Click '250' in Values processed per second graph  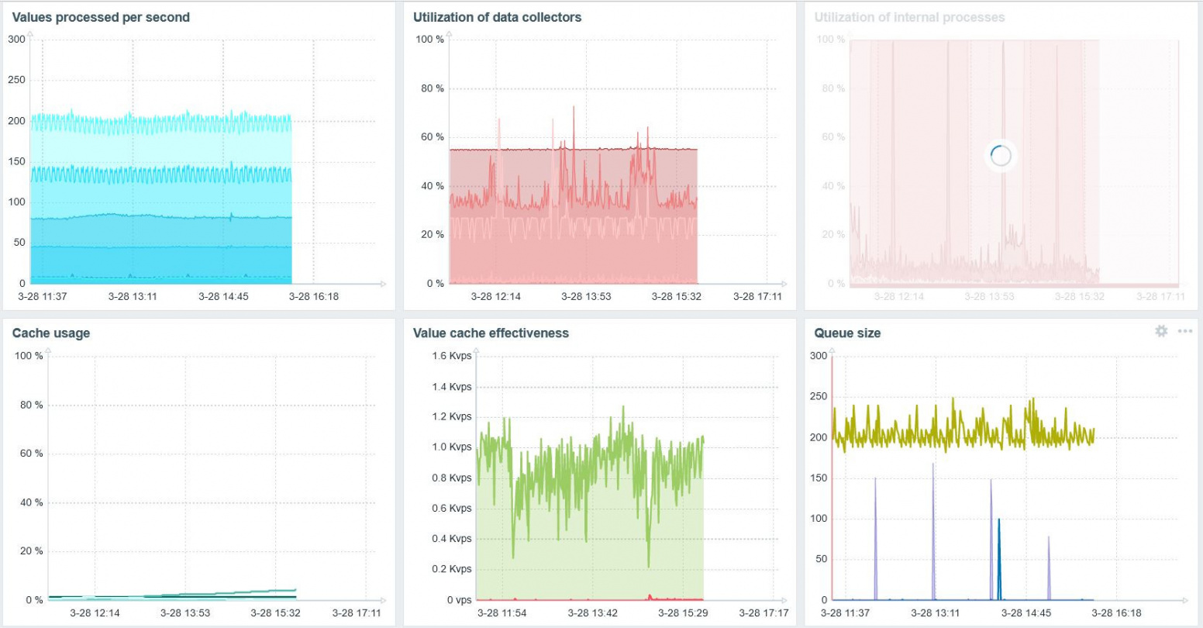coord(16,80)
